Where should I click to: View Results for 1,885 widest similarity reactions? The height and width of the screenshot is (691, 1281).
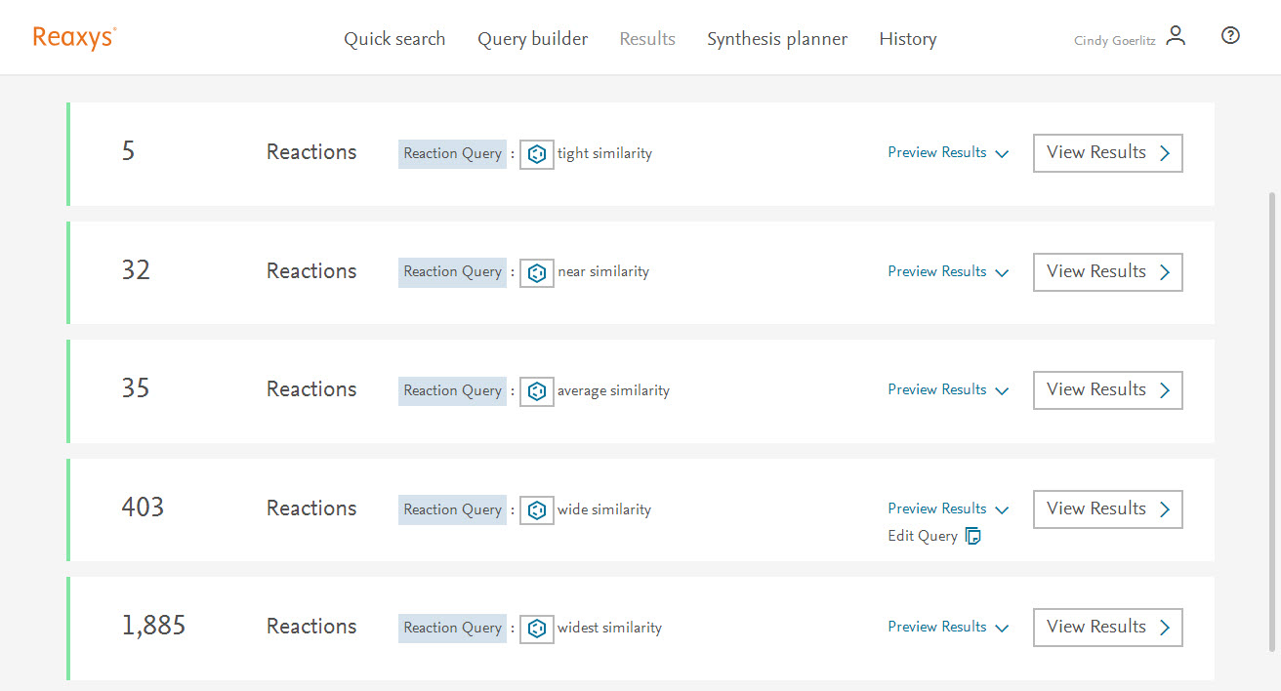pyautogui.click(x=1107, y=628)
